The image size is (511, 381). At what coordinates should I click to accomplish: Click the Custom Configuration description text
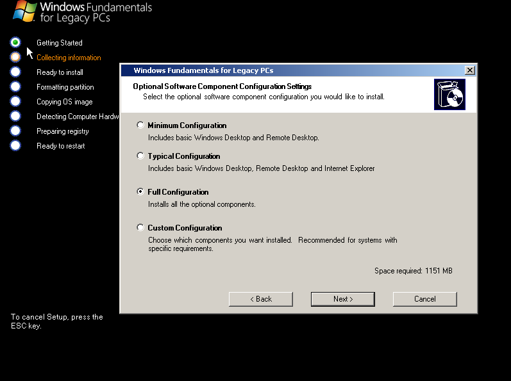[272, 245]
